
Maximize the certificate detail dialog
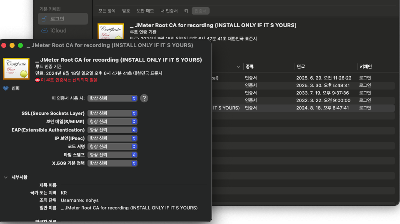pyautogui.click(x=20, y=46)
